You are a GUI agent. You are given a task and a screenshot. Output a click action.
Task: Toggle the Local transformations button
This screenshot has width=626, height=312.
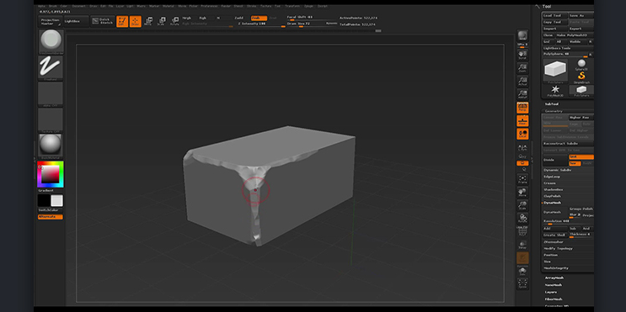tap(522, 134)
